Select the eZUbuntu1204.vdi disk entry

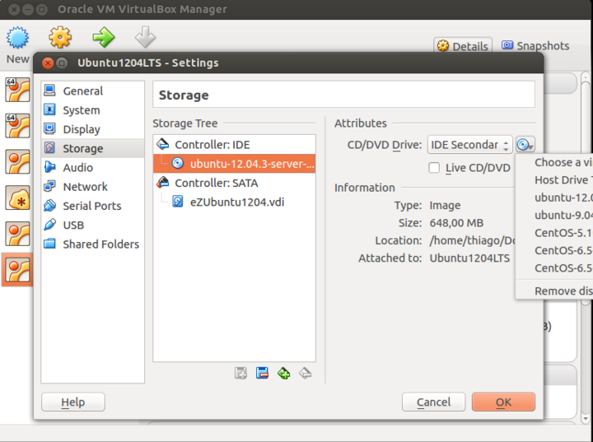pyautogui.click(x=234, y=202)
